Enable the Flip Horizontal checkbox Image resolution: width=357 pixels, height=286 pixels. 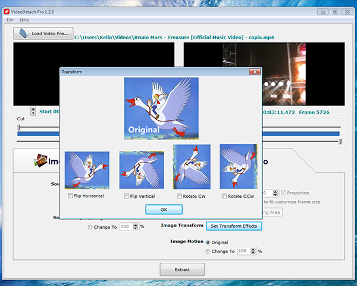[x=71, y=196]
